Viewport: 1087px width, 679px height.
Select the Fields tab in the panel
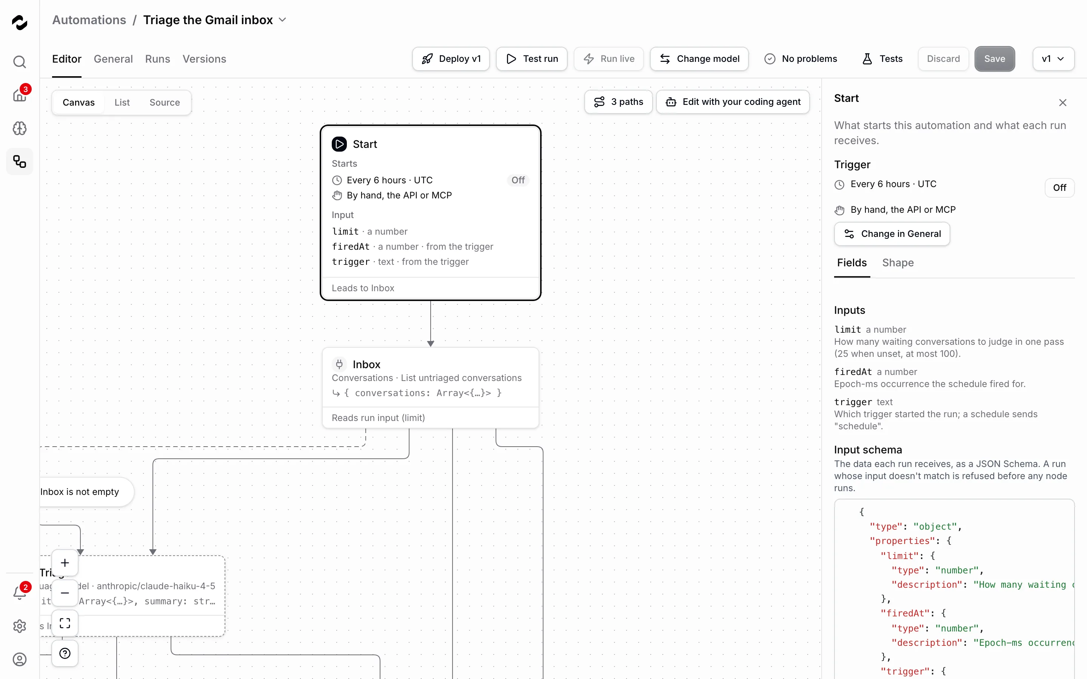851,263
